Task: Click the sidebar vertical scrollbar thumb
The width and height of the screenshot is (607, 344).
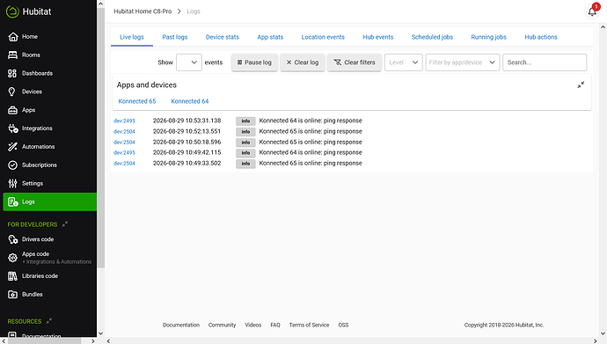Action: point(100,137)
